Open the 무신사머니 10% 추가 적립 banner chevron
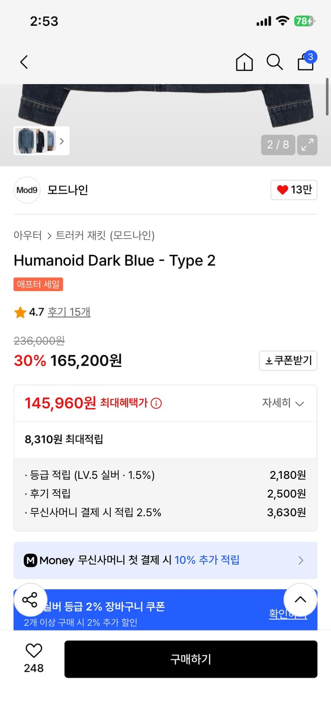 [300, 560]
